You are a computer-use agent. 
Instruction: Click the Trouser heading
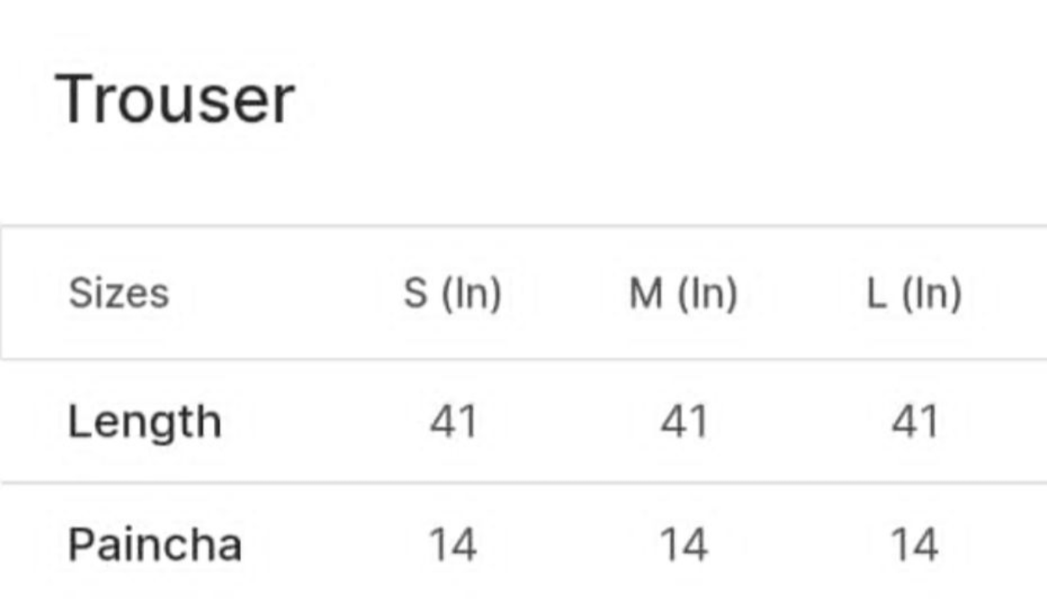[175, 100]
